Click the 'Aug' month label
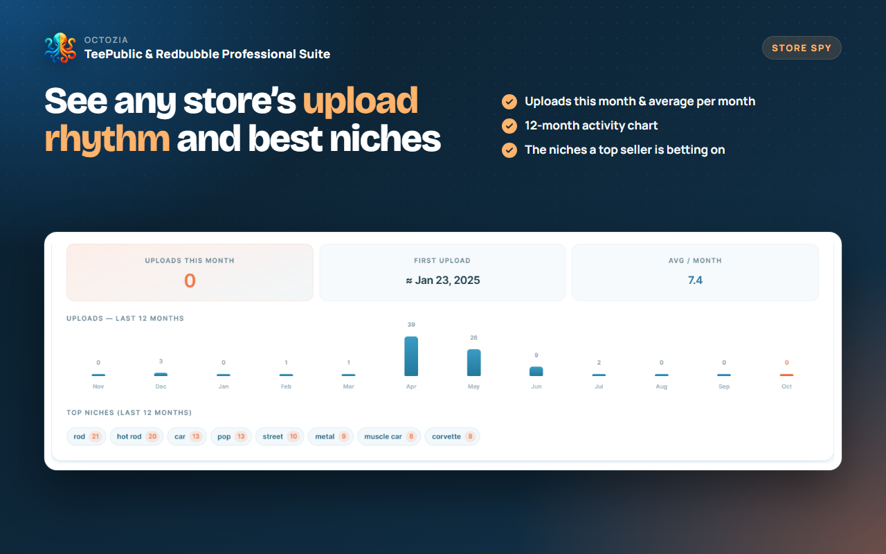This screenshot has width=886, height=554. (x=662, y=386)
